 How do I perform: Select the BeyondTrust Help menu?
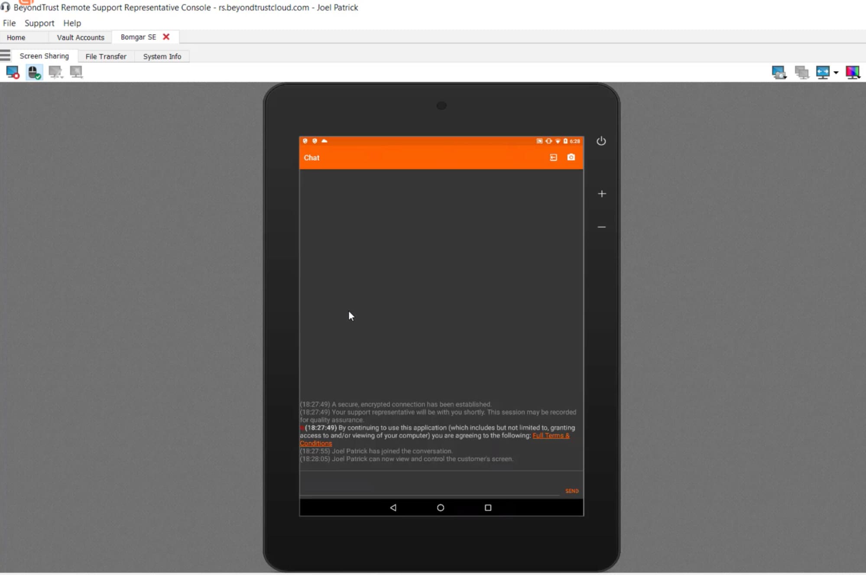point(72,23)
